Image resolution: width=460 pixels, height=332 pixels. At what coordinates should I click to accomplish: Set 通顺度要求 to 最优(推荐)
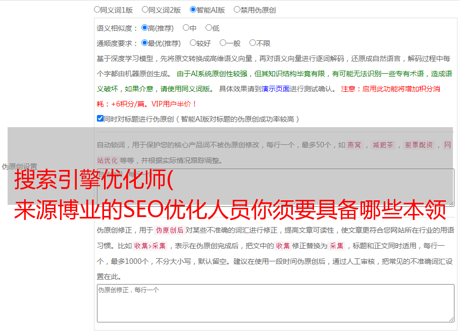(144, 43)
